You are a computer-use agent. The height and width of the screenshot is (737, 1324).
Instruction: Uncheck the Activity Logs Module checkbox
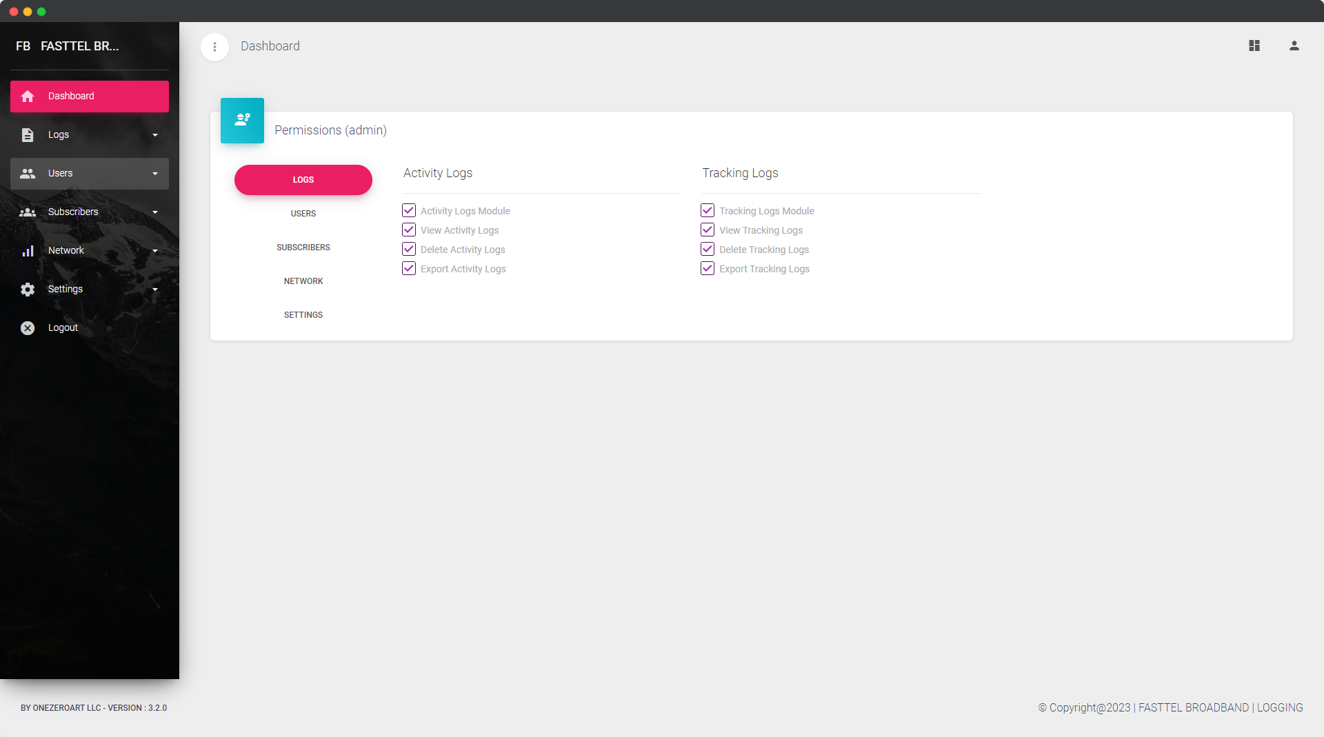coord(409,210)
